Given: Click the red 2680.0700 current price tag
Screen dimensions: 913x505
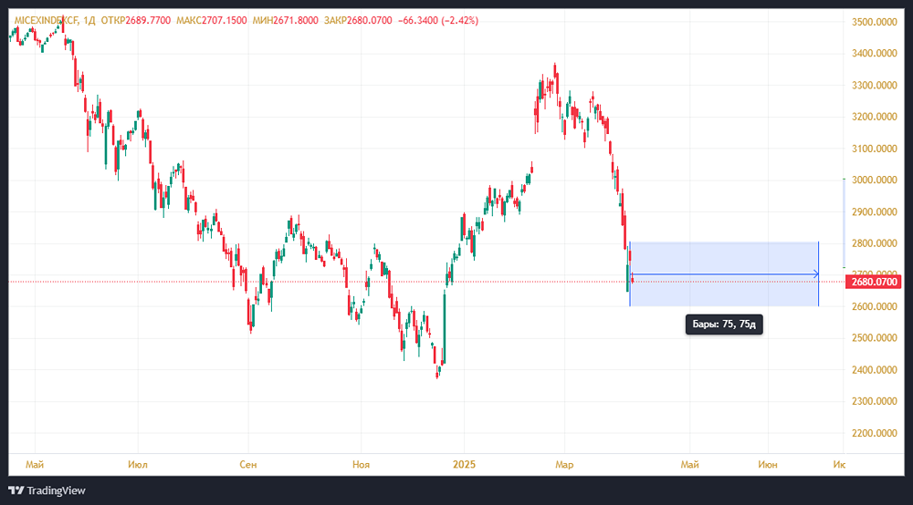Looking at the screenshot, I should 875,282.
